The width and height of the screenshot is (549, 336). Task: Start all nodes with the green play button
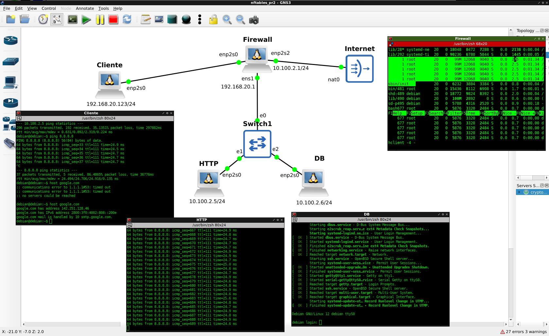(x=86, y=20)
